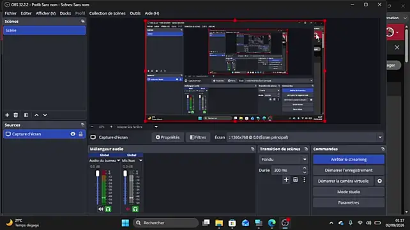Delete the scene transition trash icon
410x230 pixels.
pos(296,180)
